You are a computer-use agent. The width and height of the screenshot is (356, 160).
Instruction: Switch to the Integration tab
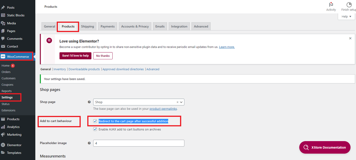(179, 26)
